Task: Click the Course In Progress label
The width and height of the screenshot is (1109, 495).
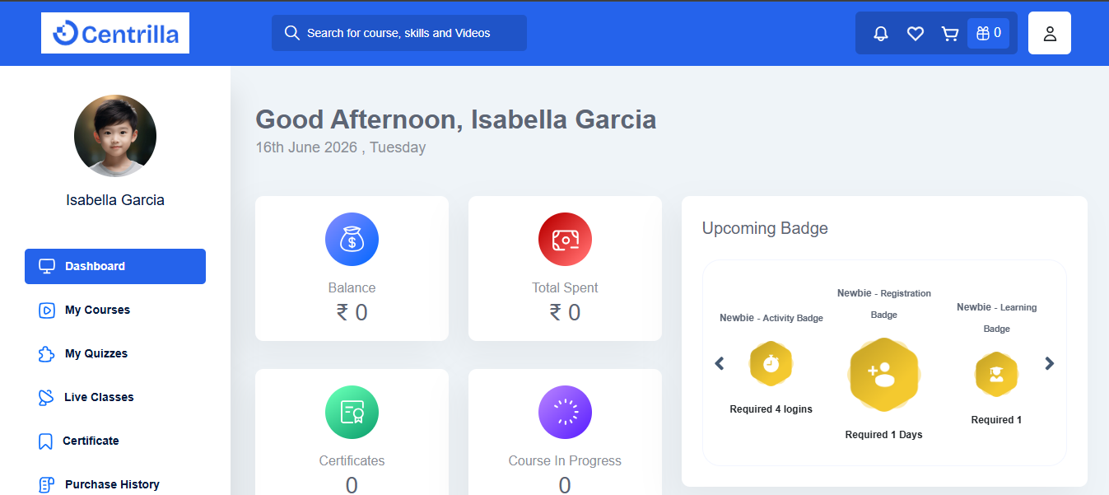Action: point(565,460)
